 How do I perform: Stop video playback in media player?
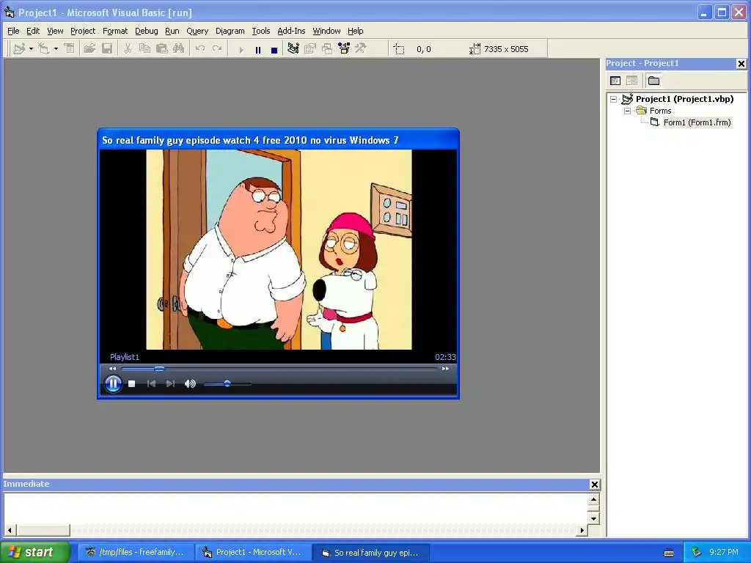point(132,383)
